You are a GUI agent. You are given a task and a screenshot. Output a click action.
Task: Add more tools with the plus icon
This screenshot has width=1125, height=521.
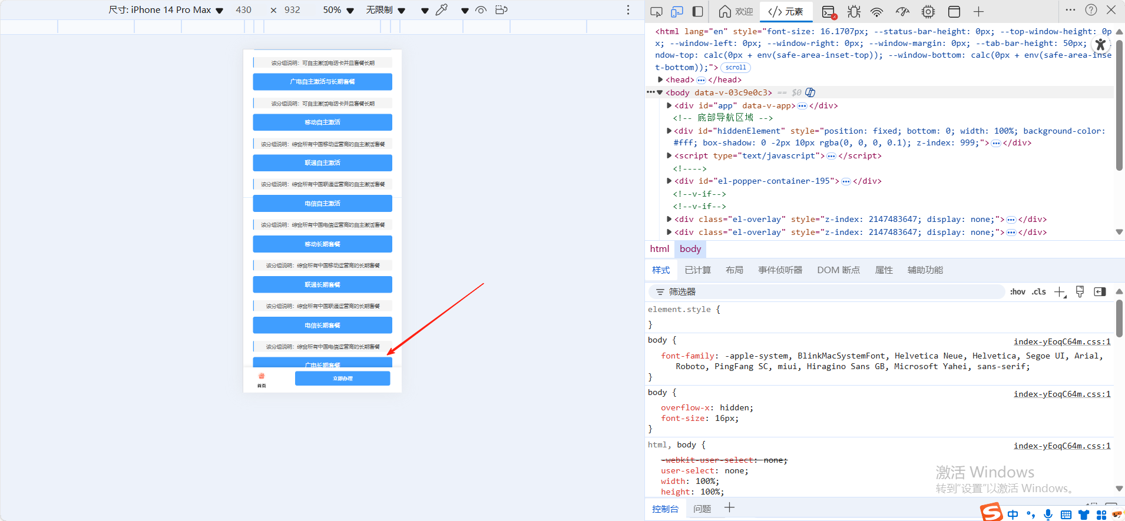979,11
